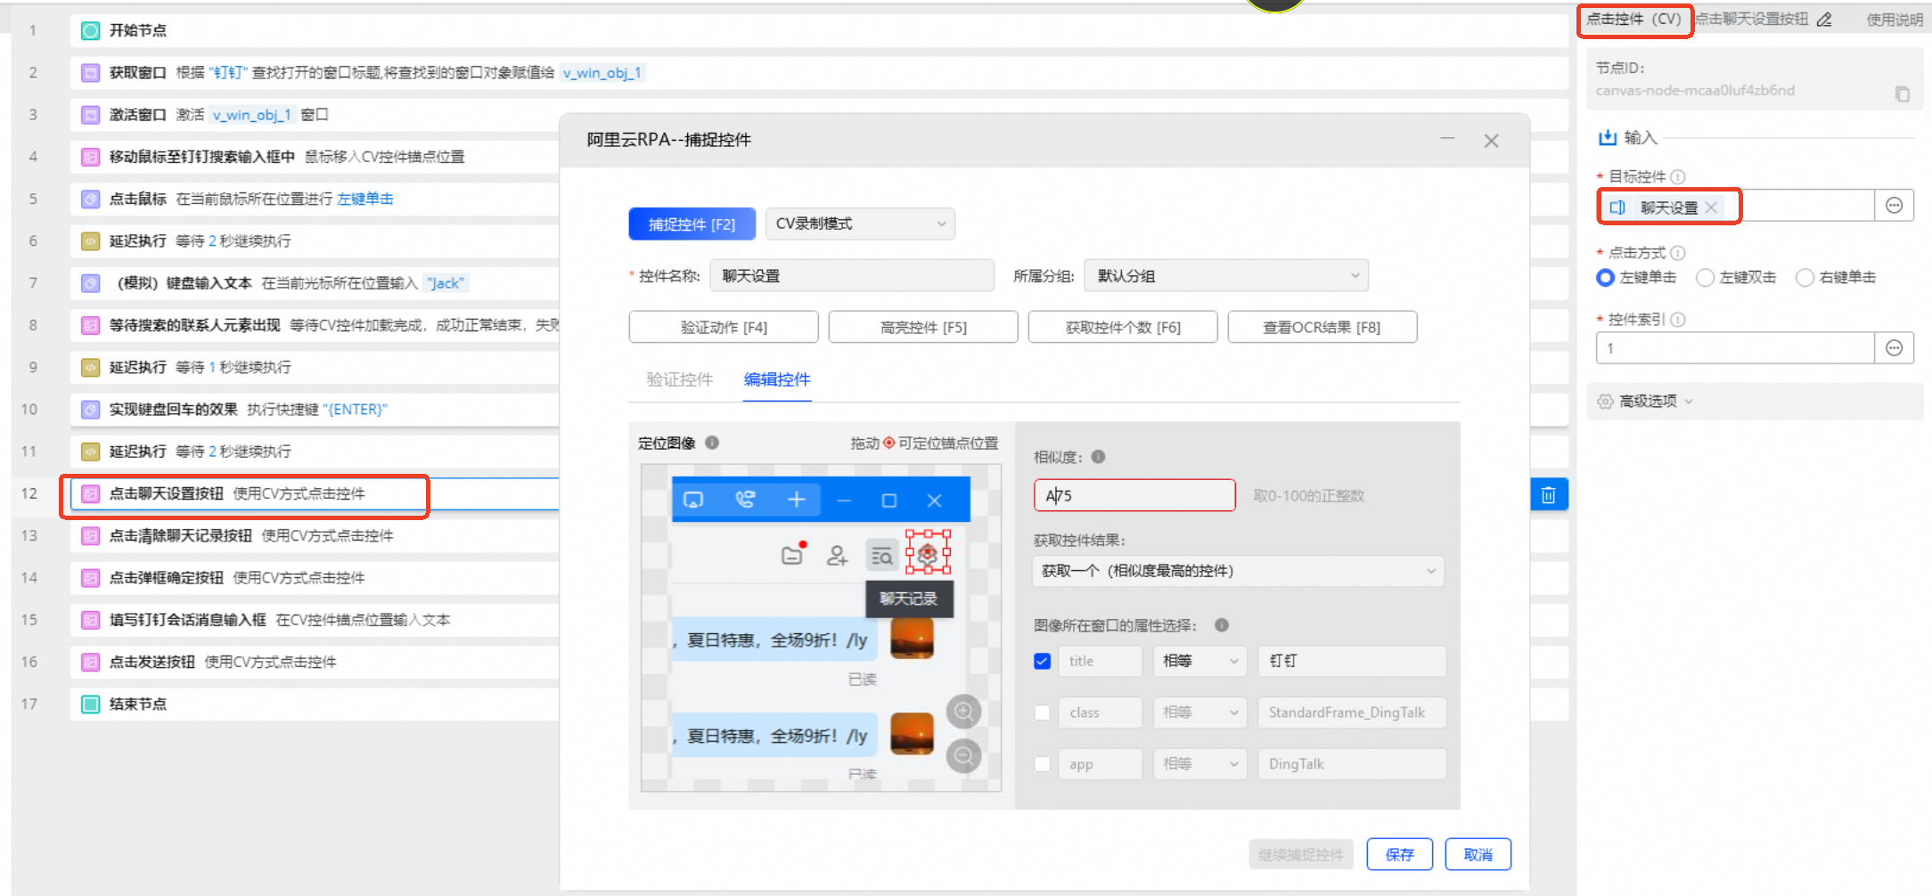
Task: Click the 填写钉钉会话消息输入框 step icon
Action: (90, 620)
